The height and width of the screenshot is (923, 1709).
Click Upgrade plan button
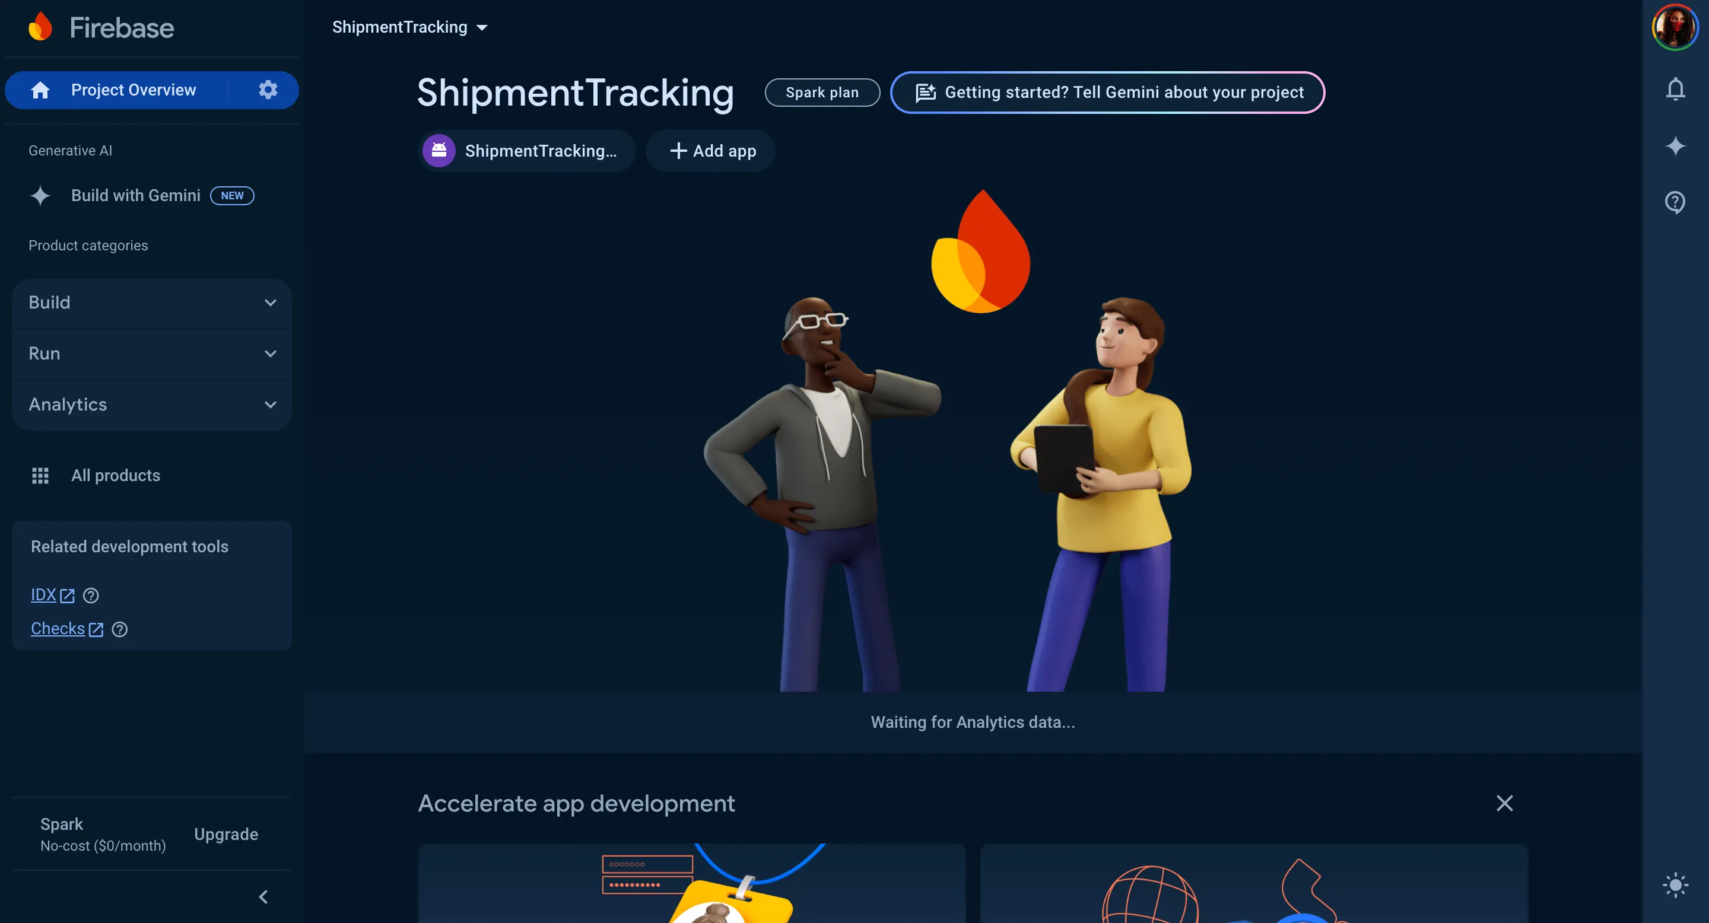point(226,834)
